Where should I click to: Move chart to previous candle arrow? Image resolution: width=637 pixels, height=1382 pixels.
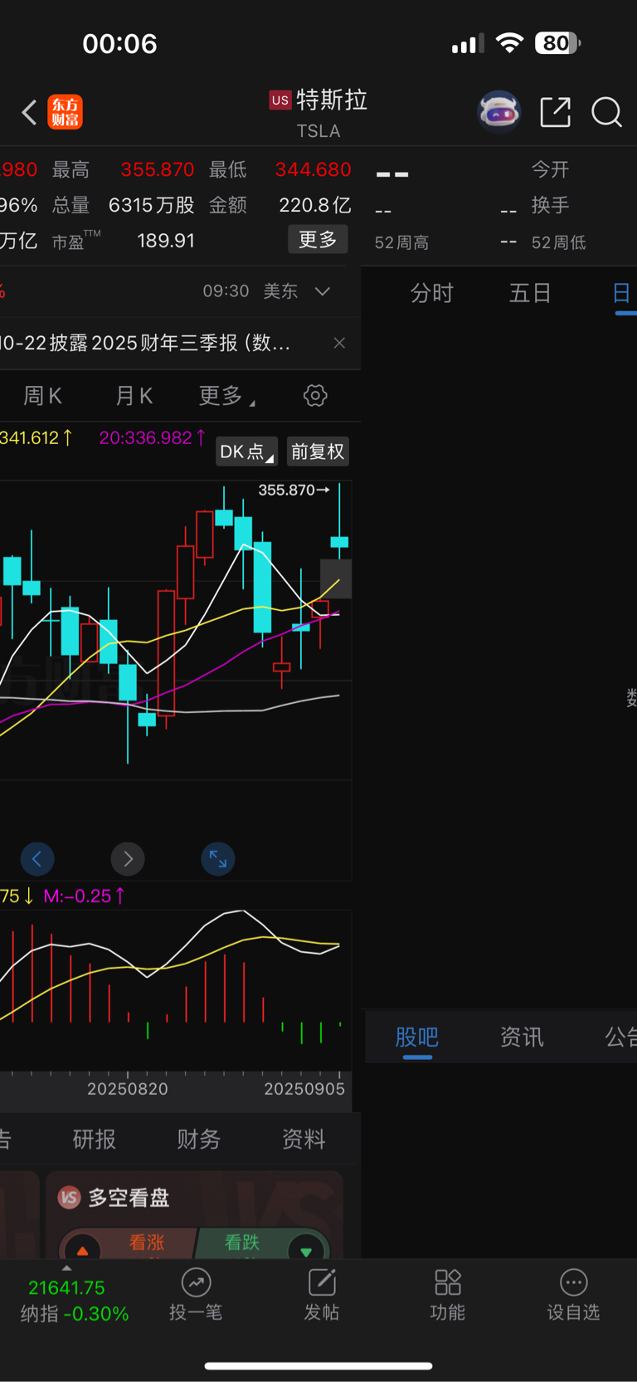tap(37, 858)
